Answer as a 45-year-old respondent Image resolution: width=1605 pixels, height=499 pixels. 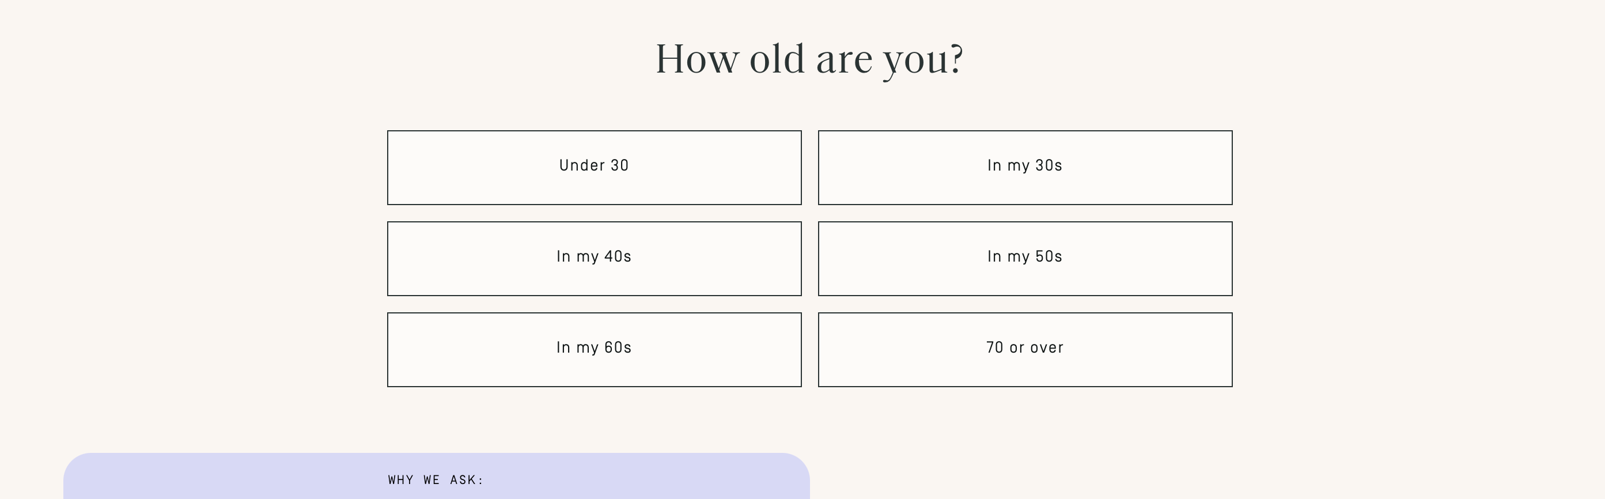click(594, 258)
